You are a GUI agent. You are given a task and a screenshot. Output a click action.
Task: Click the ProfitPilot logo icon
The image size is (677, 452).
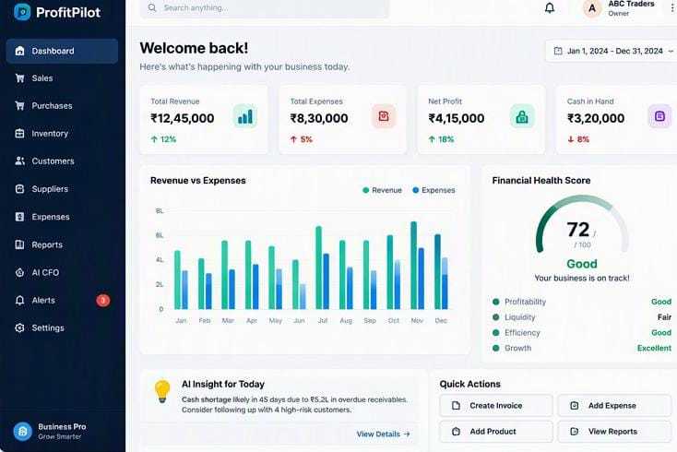coord(22,12)
